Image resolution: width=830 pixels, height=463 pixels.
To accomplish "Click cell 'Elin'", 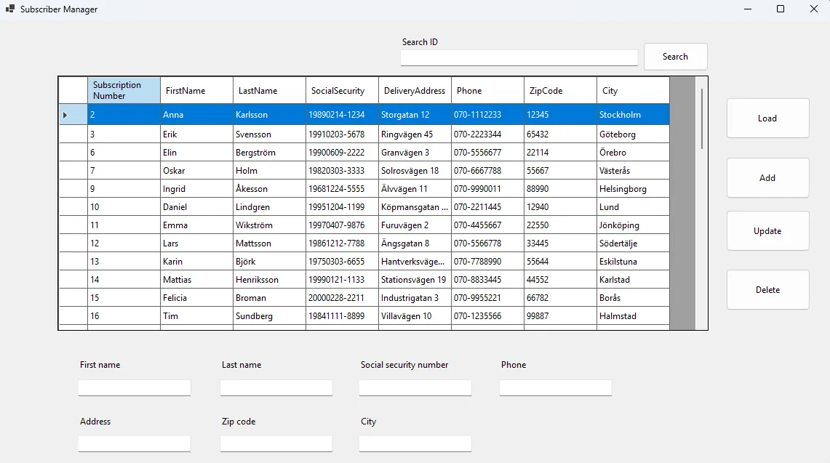I will click(196, 153).
